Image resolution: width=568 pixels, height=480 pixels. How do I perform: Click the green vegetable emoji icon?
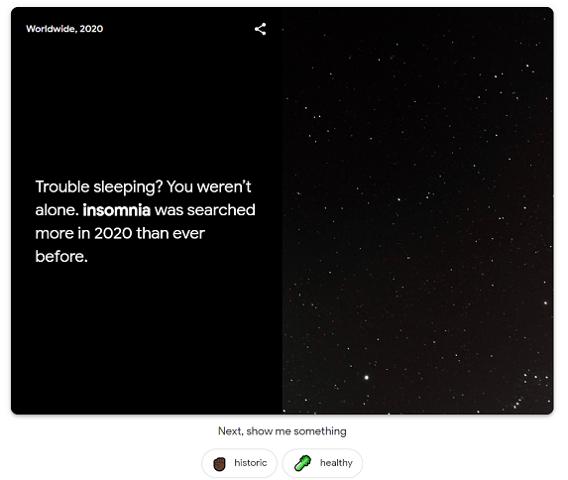point(303,463)
